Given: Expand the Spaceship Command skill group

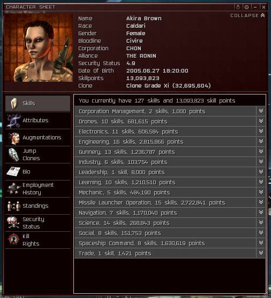Looking at the screenshot, I should (261, 243).
